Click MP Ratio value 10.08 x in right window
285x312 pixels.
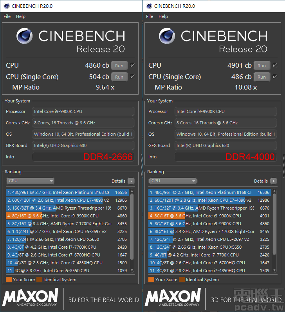(246, 87)
